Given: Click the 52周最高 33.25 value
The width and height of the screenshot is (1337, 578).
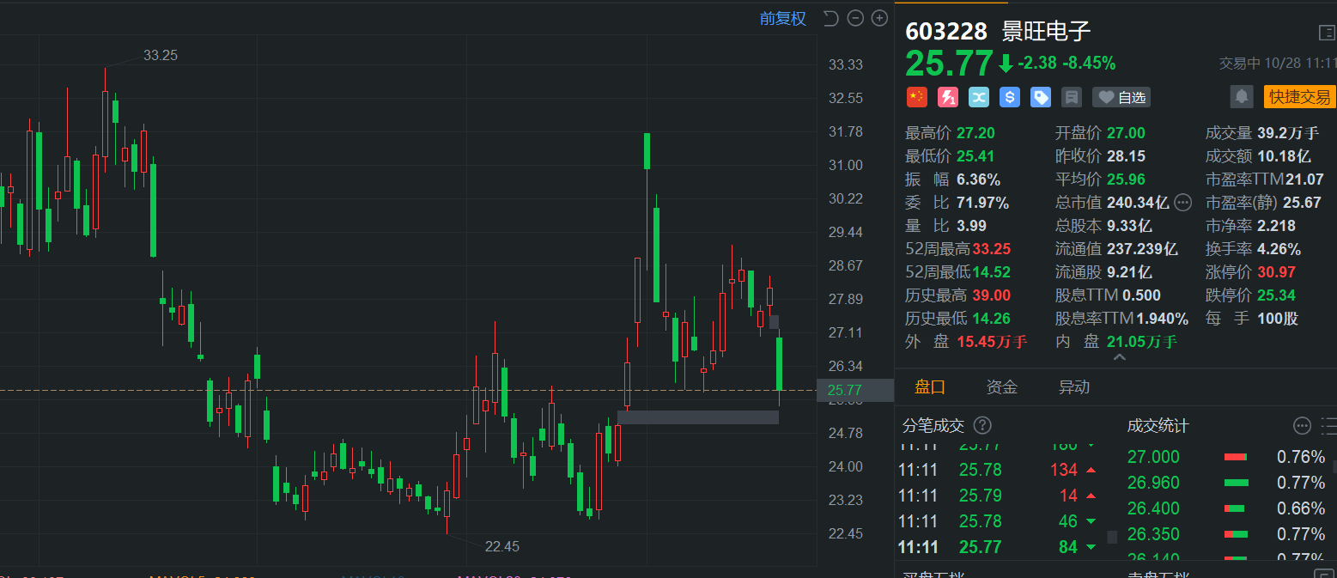Looking at the screenshot, I should pyautogui.click(x=992, y=249).
